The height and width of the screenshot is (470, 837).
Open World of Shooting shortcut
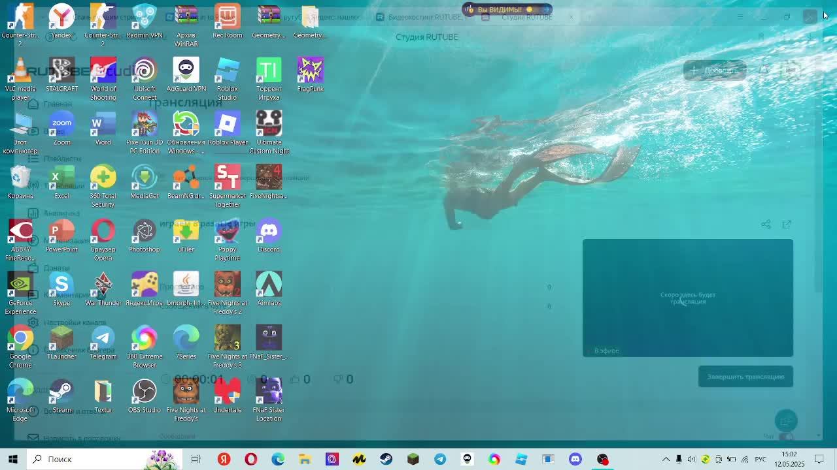(x=103, y=80)
